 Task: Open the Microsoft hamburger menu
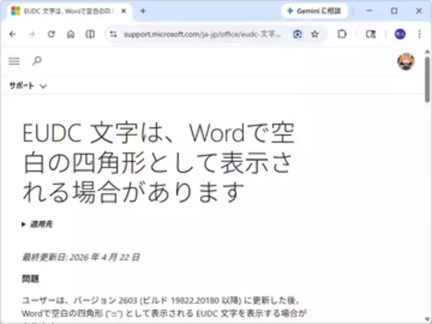[14, 61]
